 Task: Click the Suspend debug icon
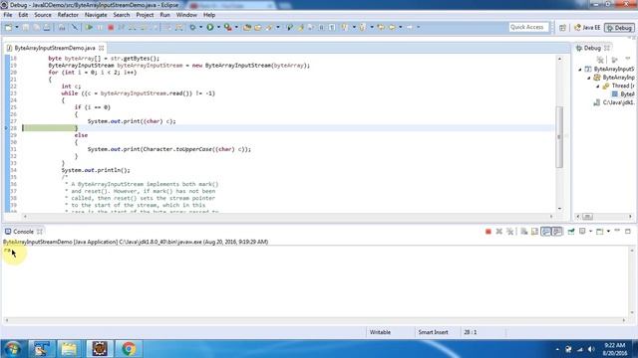[100, 27]
